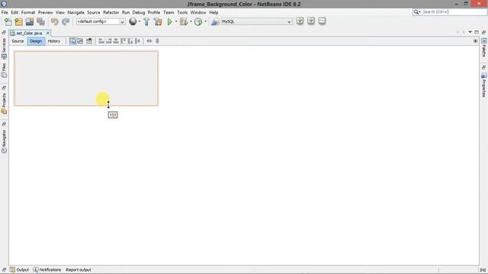Screen dimensions: 488x274
Task: Click the JFrame design canvas
Action: point(86,78)
